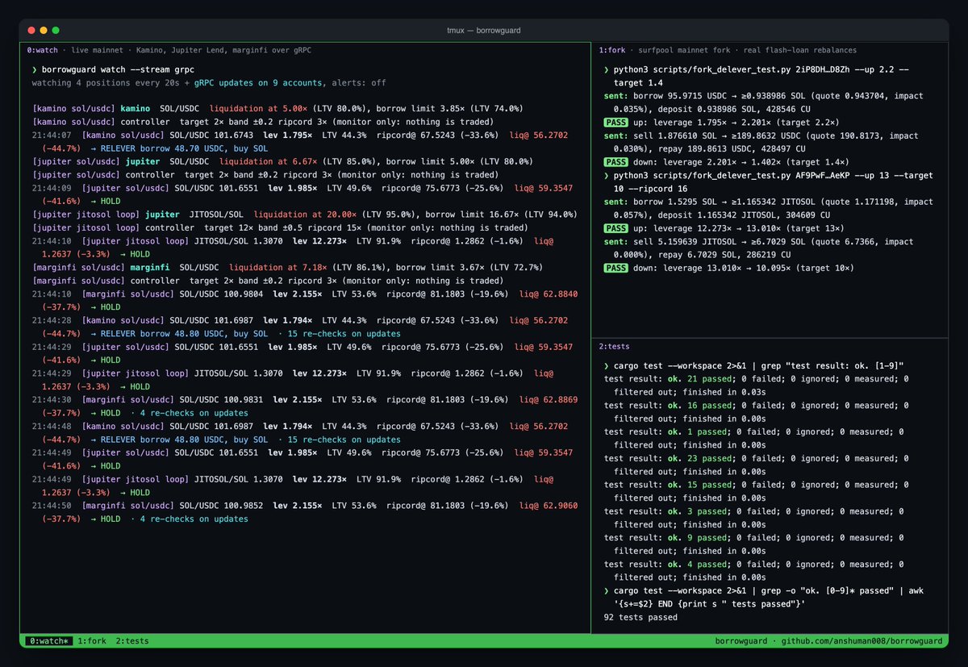This screenshot has height=667, width=968.
Task: Click 'alerts: off' in the watching line
Action: 358,82
